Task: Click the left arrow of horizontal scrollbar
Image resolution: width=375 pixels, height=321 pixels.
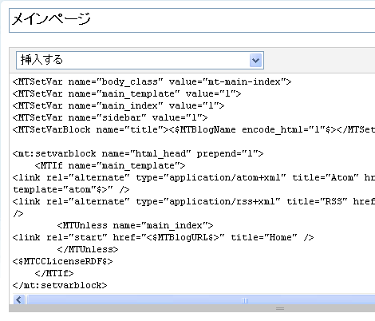Action: 18,300
